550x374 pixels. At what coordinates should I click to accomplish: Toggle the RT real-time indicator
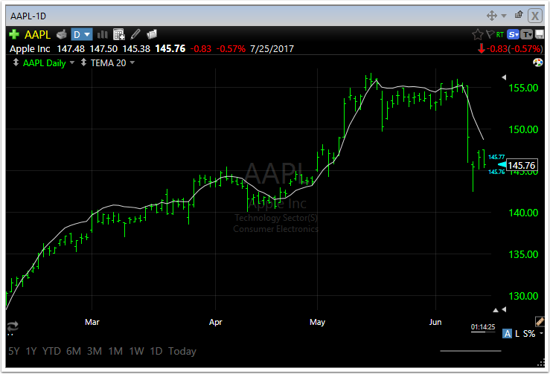(500, 34)
